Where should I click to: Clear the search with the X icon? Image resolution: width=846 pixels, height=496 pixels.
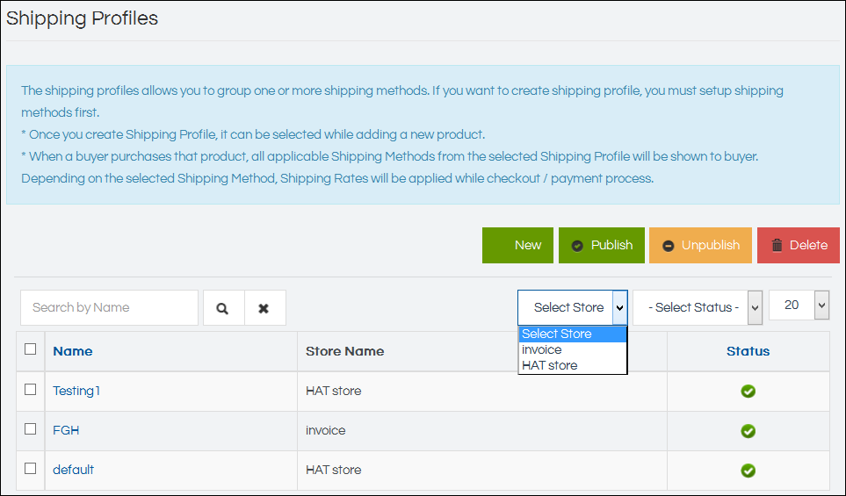click(265, 308)
